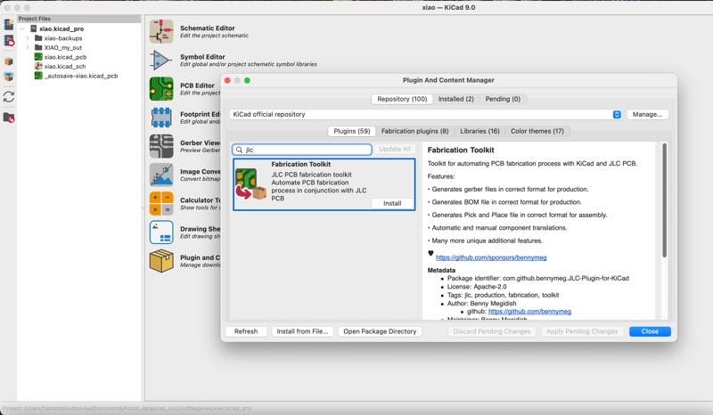Screen dimensions: 713x415
Task: Click the Unarchive Project icon
Action: [x=9, y=76]
